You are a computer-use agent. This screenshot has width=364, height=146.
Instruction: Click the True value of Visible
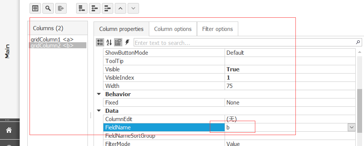290,69
